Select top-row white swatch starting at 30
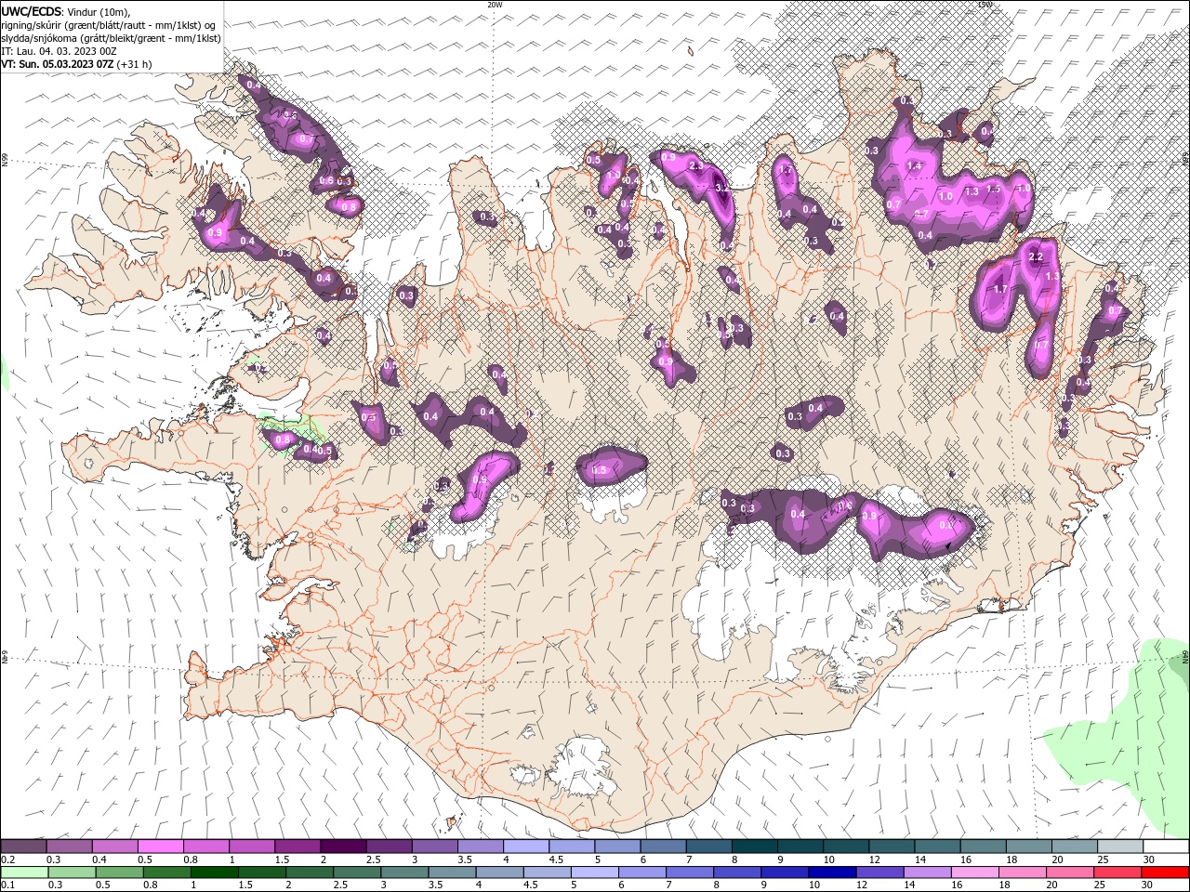This screenshot has height=892, width=1190. pyautogui.click(x=1165, y=846)
